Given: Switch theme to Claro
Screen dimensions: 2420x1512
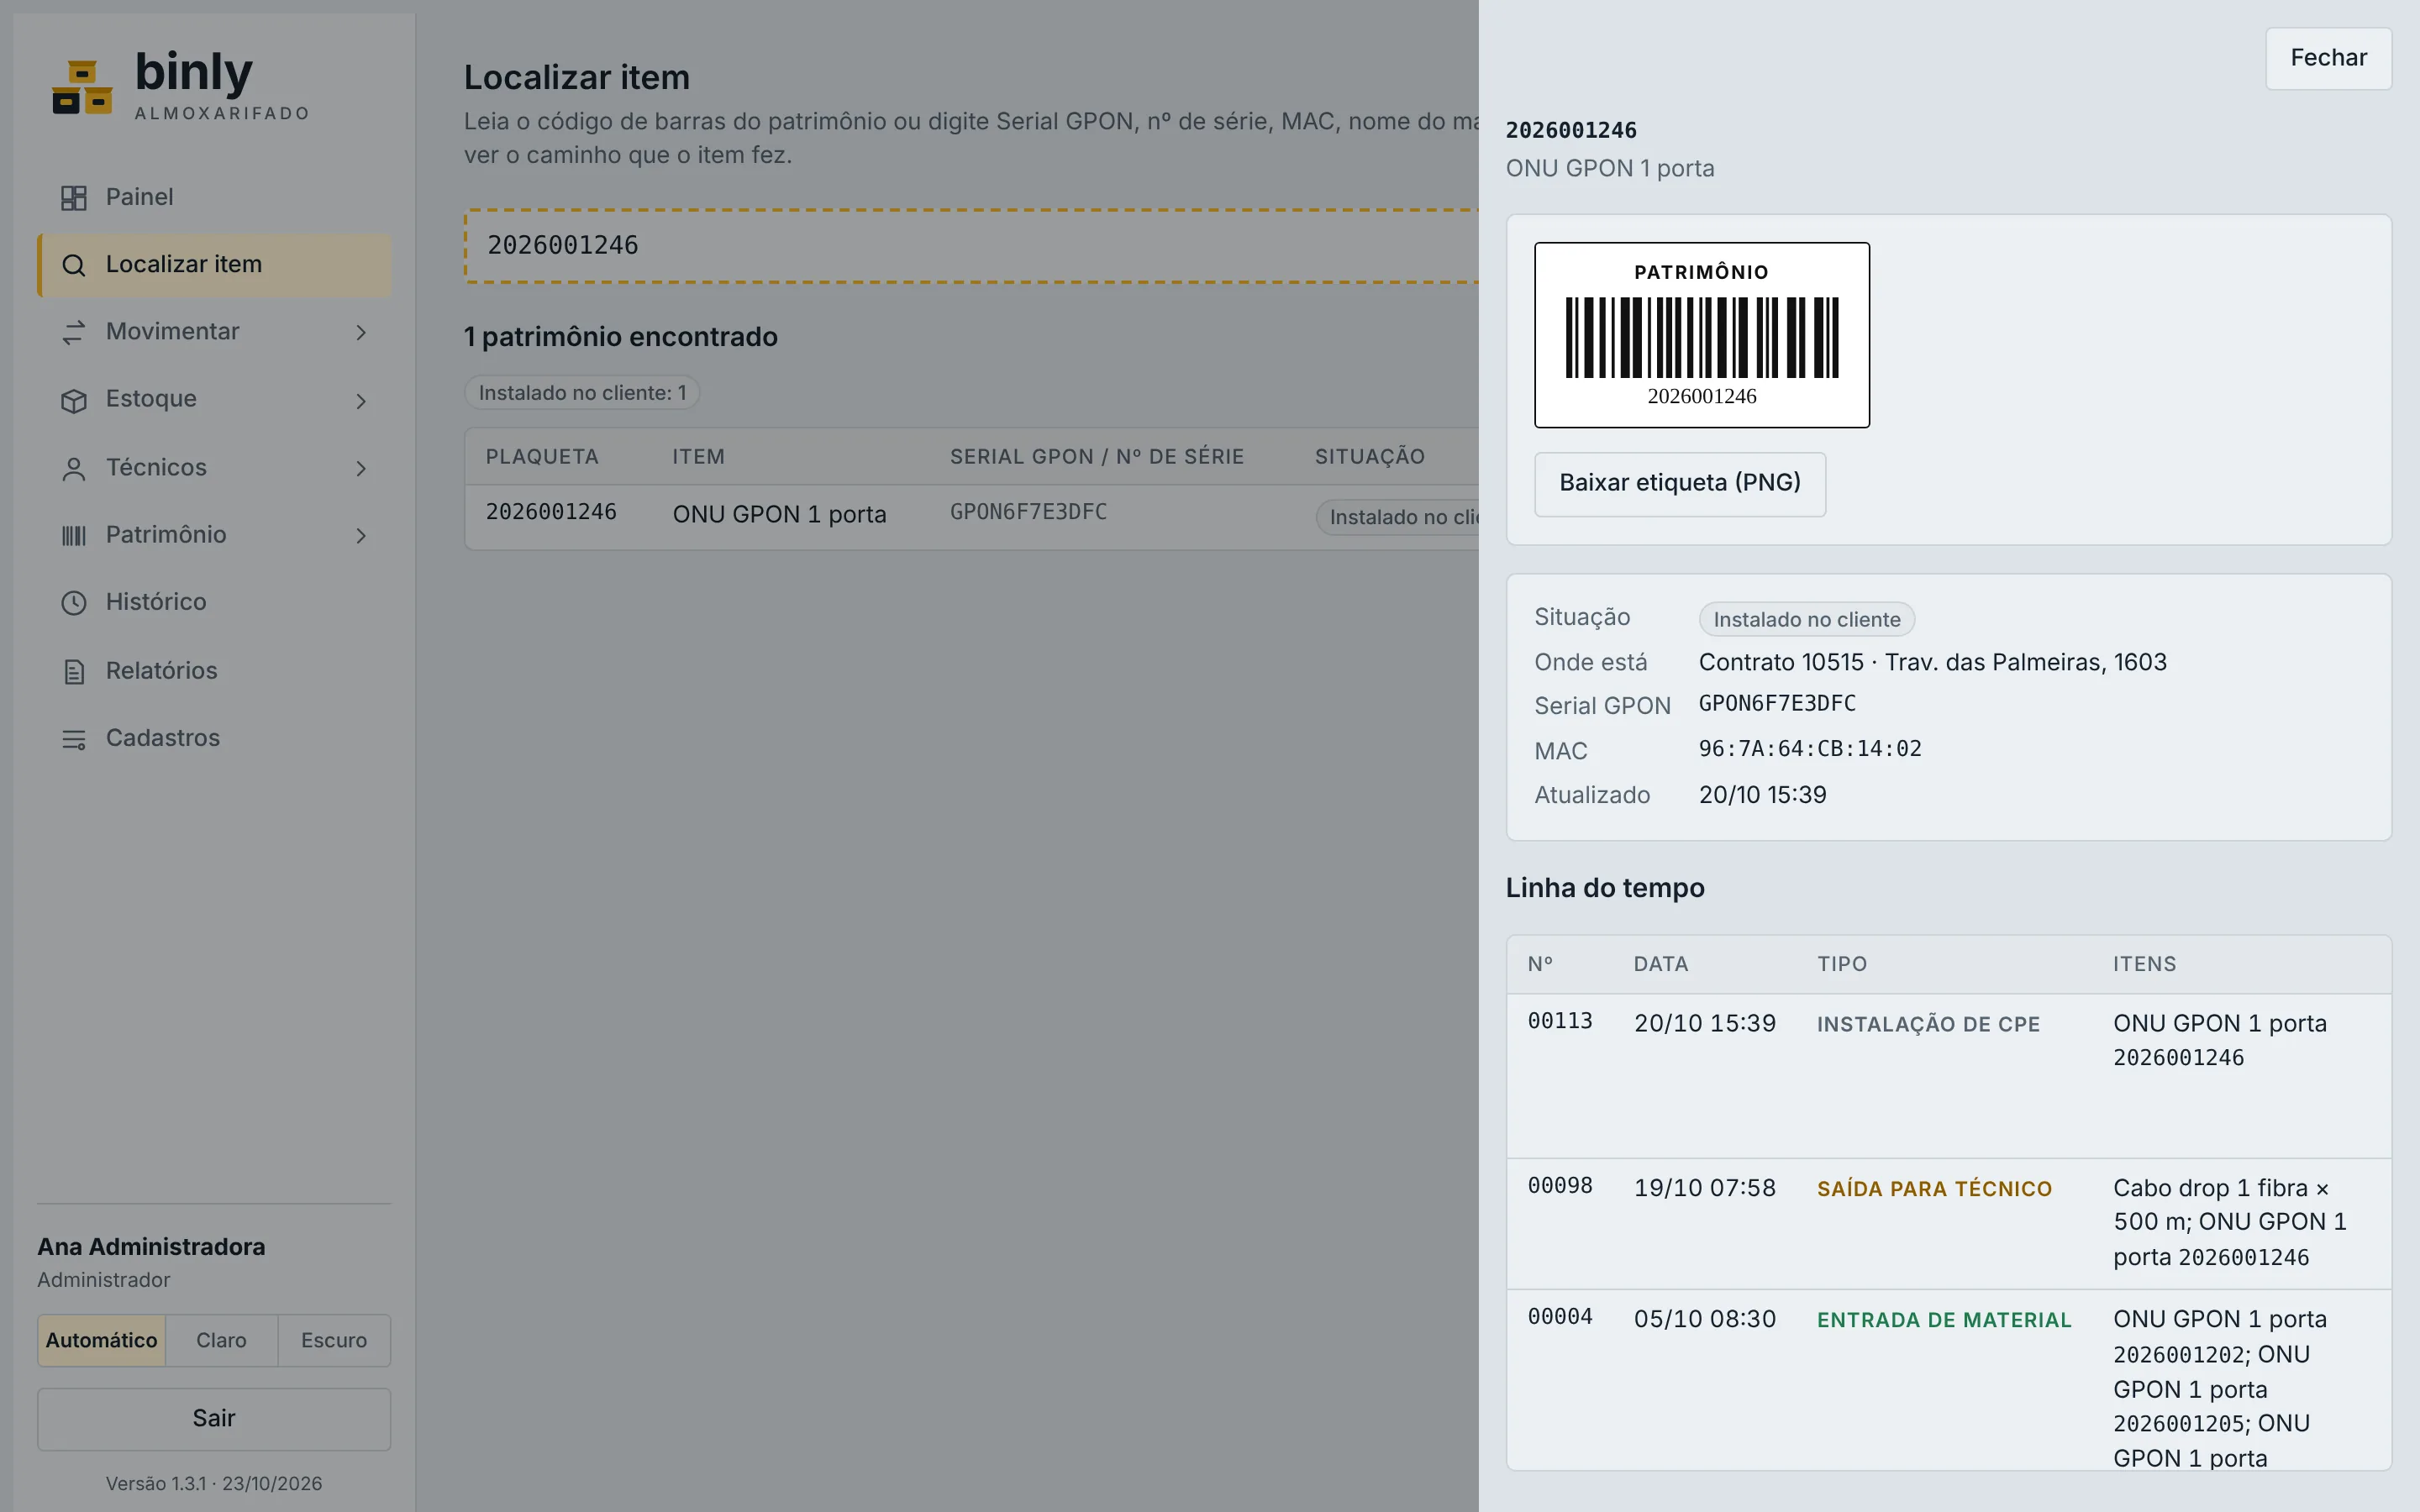Looking at the screenshot, I should click(221, 1340).
